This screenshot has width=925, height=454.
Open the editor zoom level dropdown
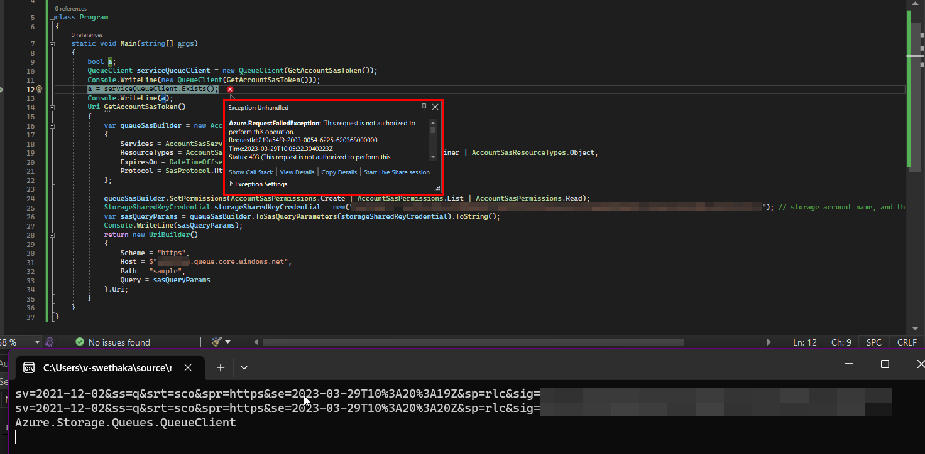(x=38, y=342)
